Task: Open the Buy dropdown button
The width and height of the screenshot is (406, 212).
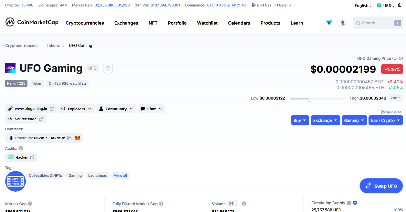Action: (300, 120)
